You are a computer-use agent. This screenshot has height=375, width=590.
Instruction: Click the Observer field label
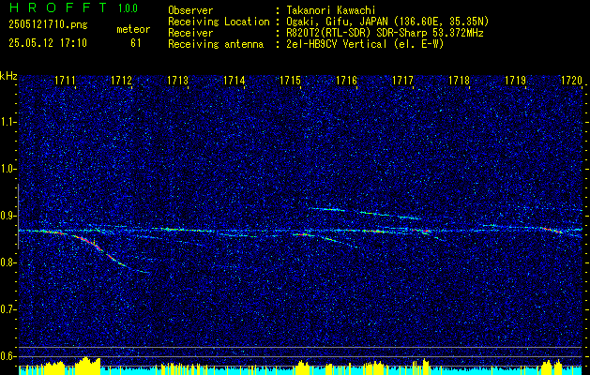click(190, 10)
